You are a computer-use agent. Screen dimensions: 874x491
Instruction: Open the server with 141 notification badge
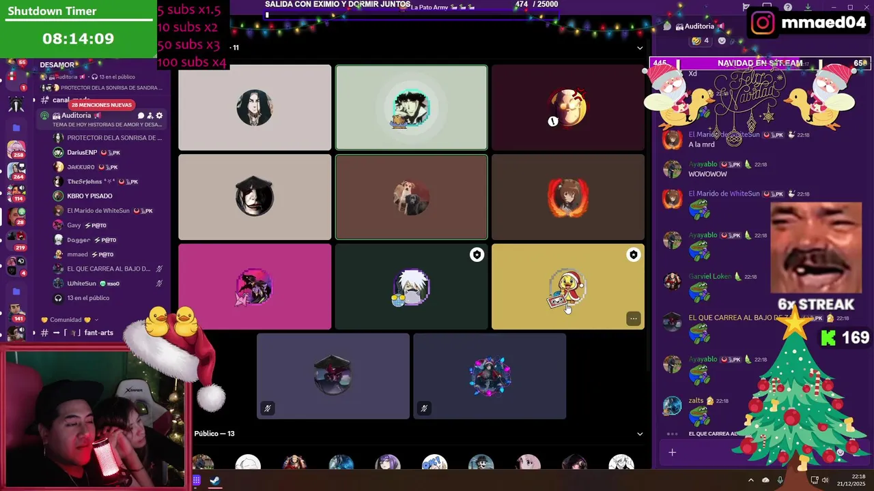pyautogui.click(x=16, y=312)
